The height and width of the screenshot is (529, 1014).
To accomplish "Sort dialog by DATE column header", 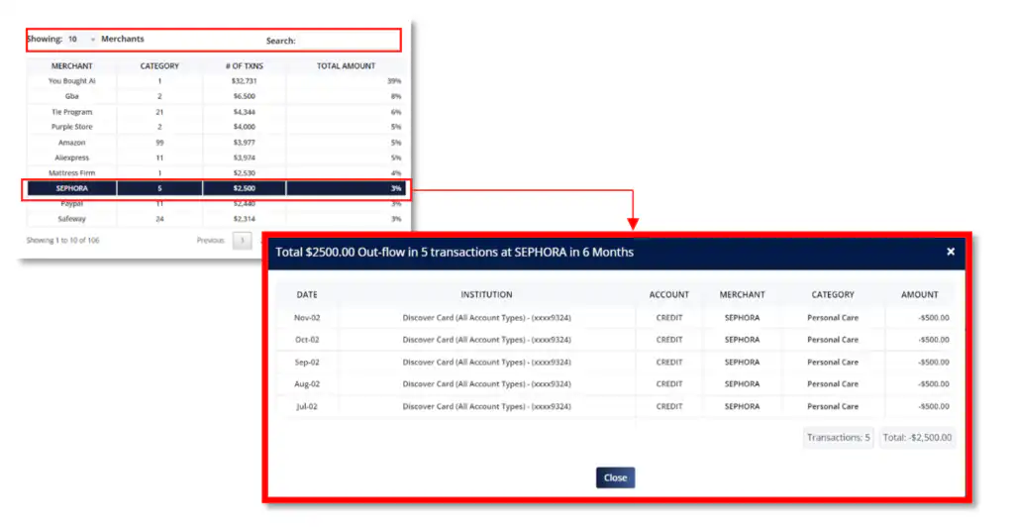I will coord(307,294).
